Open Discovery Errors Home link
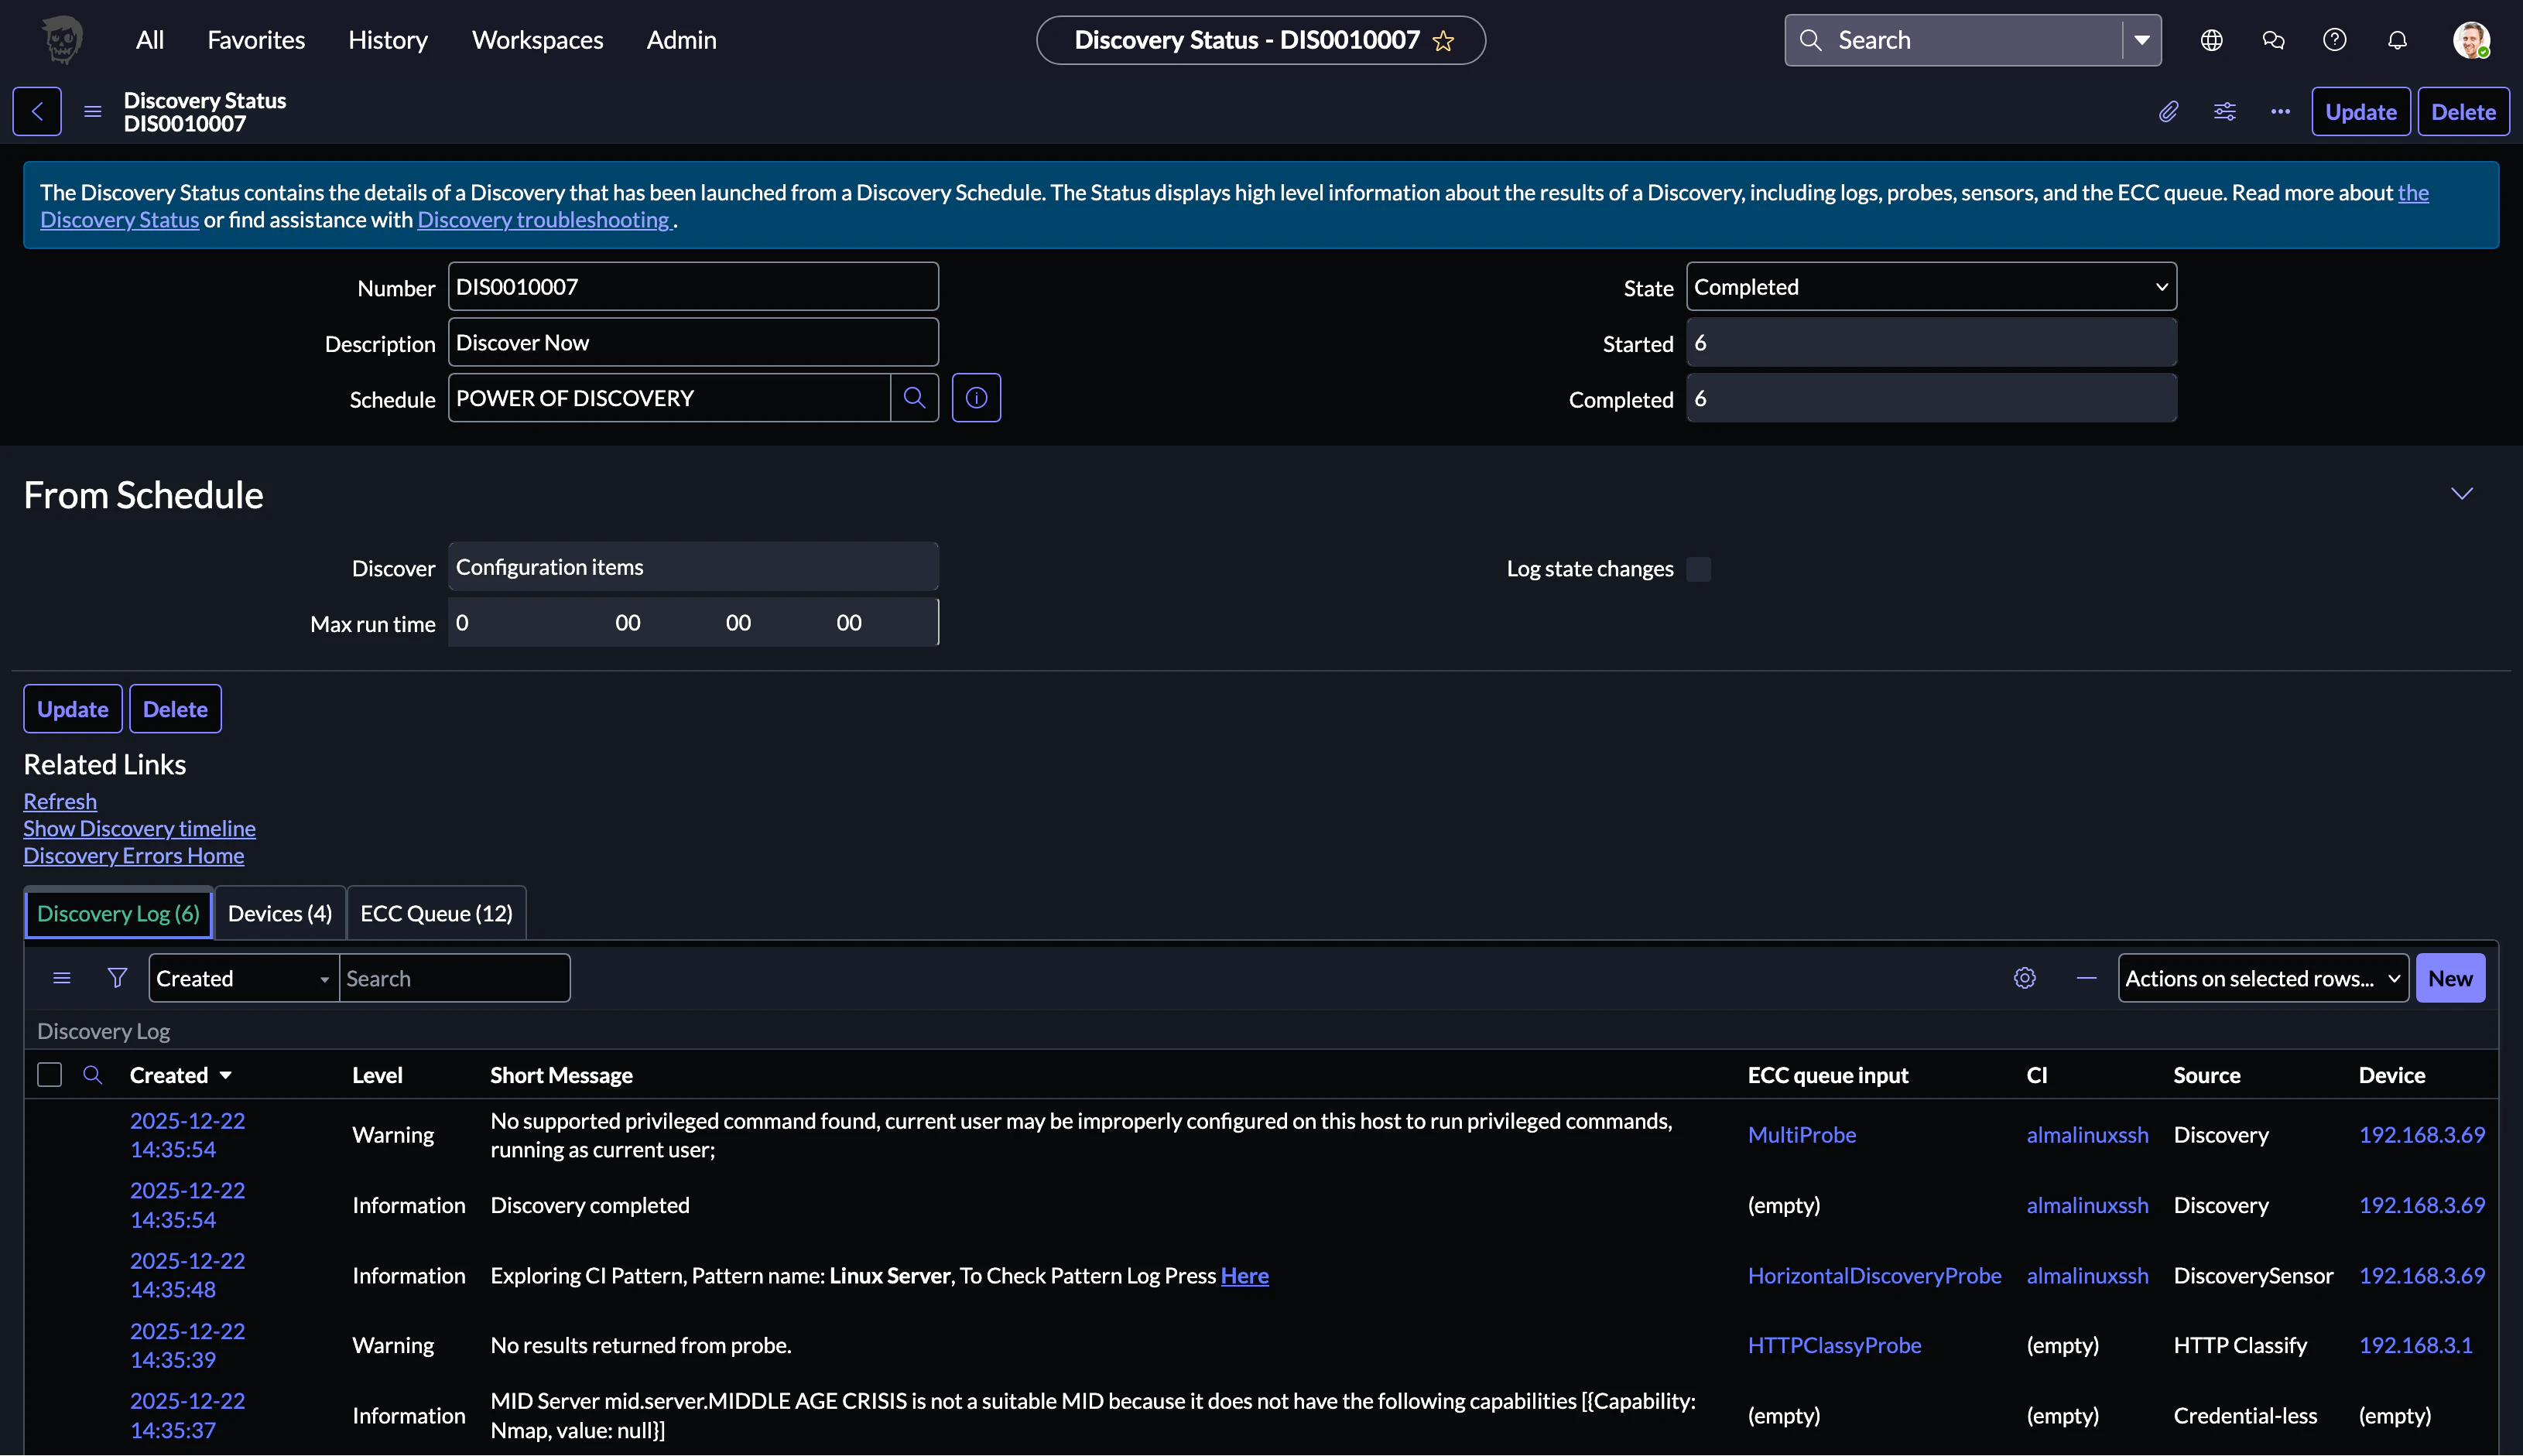 134,855
